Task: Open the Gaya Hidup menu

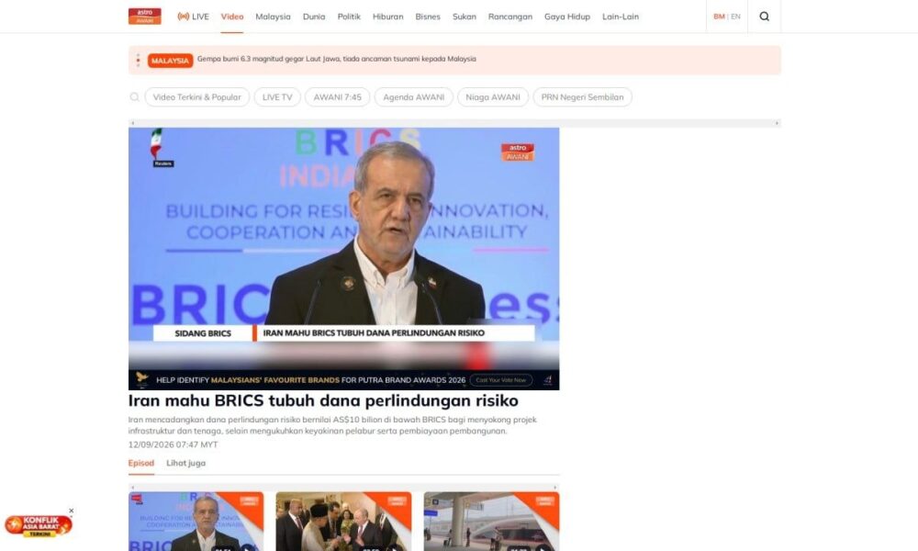Action: (x=567, y=17)
